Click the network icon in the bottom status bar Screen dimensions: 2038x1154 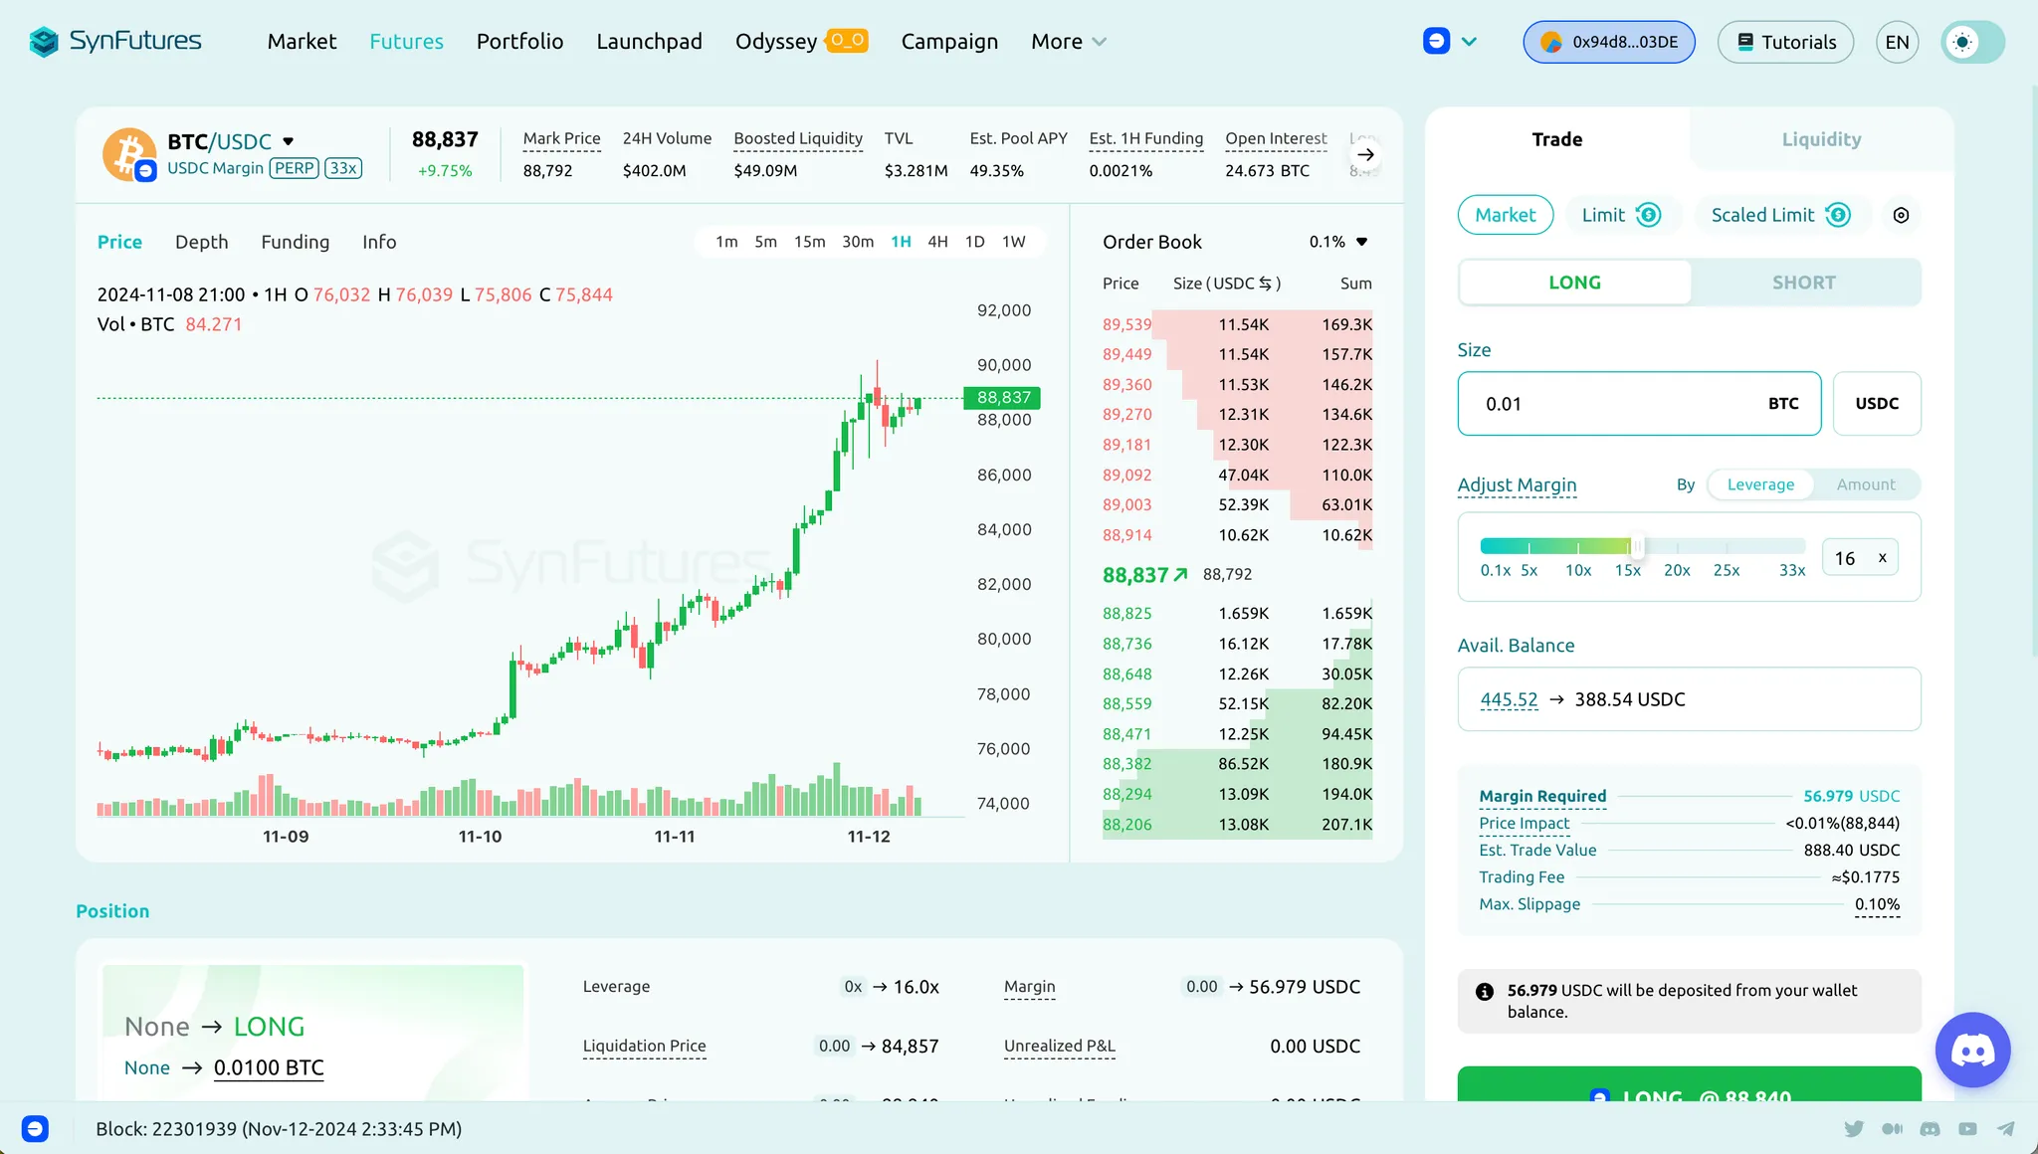[35, 1128]
